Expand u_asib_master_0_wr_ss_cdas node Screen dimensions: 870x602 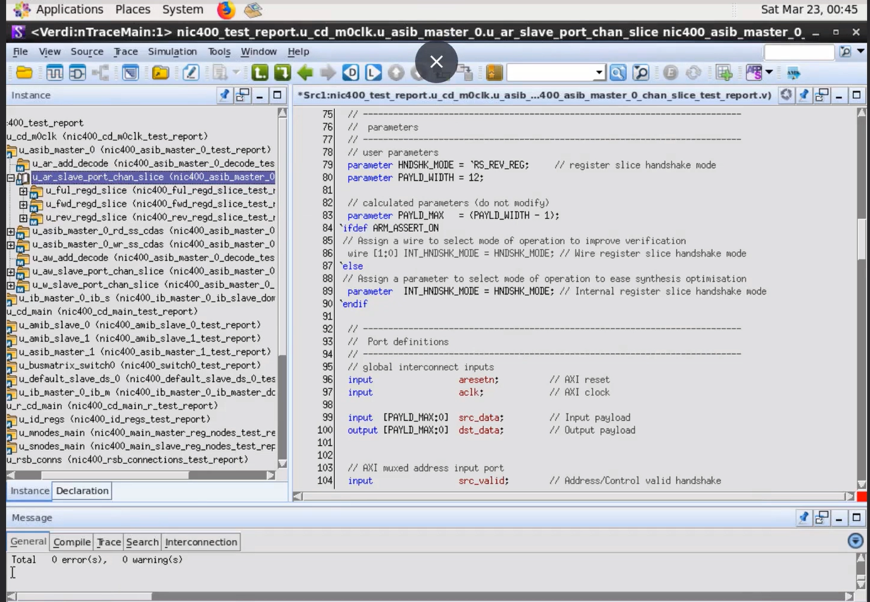point(11,245)
